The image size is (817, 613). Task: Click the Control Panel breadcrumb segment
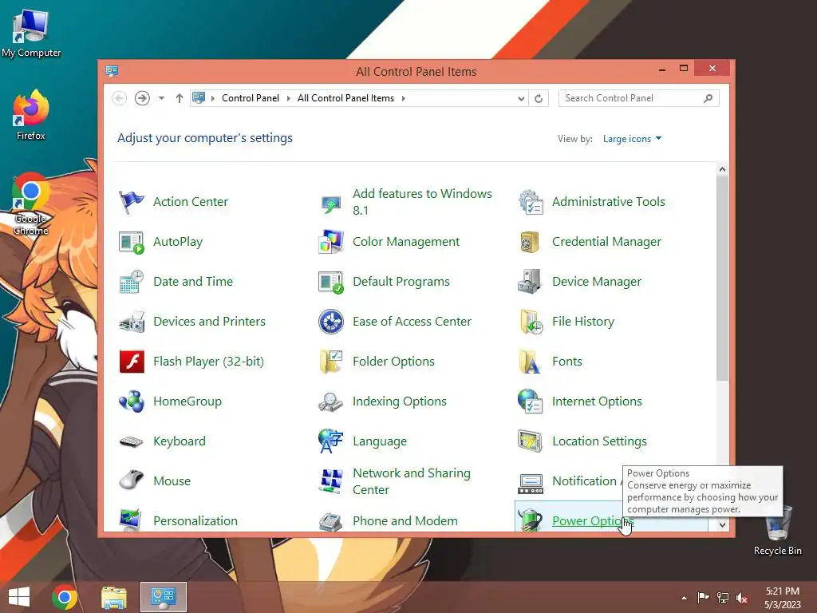pyautogui.click(x=251, y=98)
